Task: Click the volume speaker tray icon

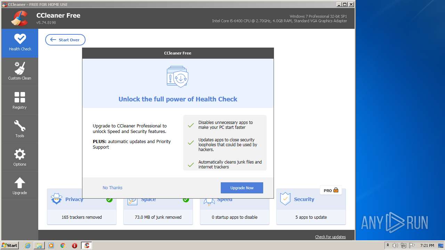Action: (x=395, y=245)
